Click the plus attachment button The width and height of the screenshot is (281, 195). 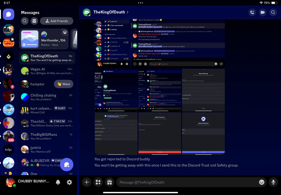86,182
